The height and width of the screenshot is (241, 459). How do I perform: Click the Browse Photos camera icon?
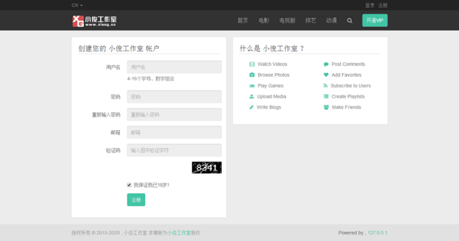pyautogui.click(x=252, y=75)
